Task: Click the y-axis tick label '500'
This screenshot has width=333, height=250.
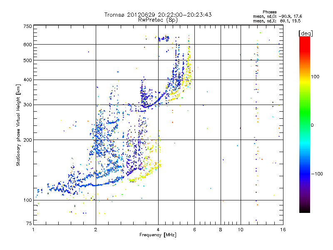Action: pyautogui.click(x=28, y=60)
